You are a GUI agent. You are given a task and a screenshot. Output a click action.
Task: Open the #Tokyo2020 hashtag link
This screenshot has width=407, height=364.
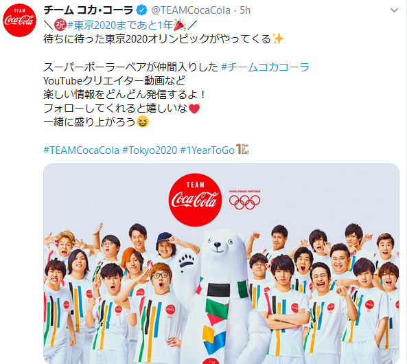click(150, 150)
